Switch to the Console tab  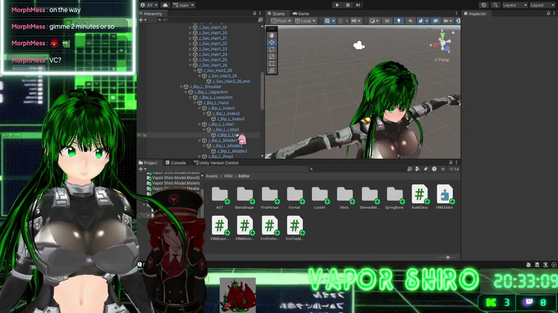point(176,163)
